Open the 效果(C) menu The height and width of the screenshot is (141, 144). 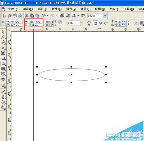coord(86,9)
